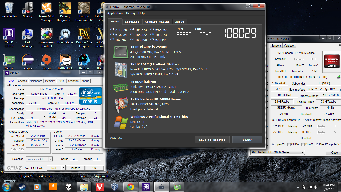This screenshot has width=341, height=192.
Task: Toggle the PhysX checkbox in GPU-Z
Action: tap(303, 144)
